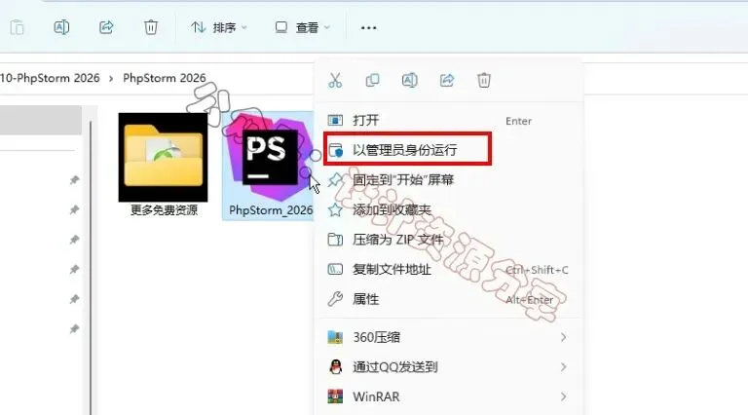Click the window icon beside 打开
This screenshot has width=748, height=415.
pyautogui.click(x=335, y=120)
